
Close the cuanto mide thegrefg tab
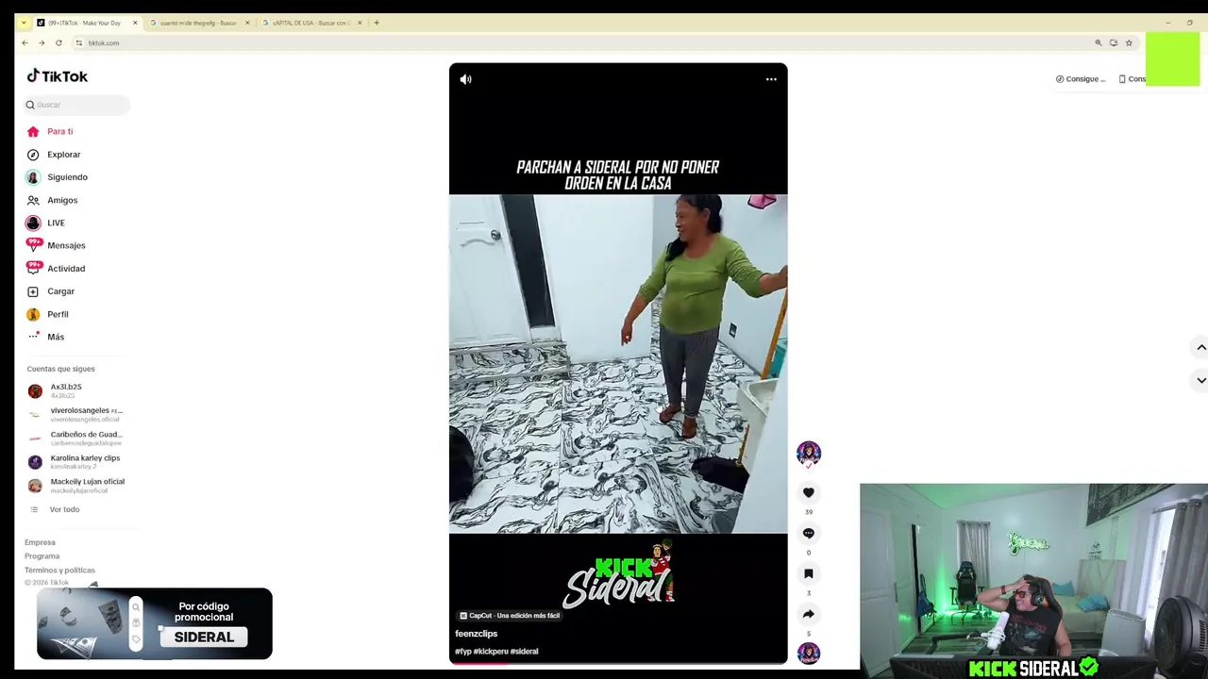click(x=246, y=23)
